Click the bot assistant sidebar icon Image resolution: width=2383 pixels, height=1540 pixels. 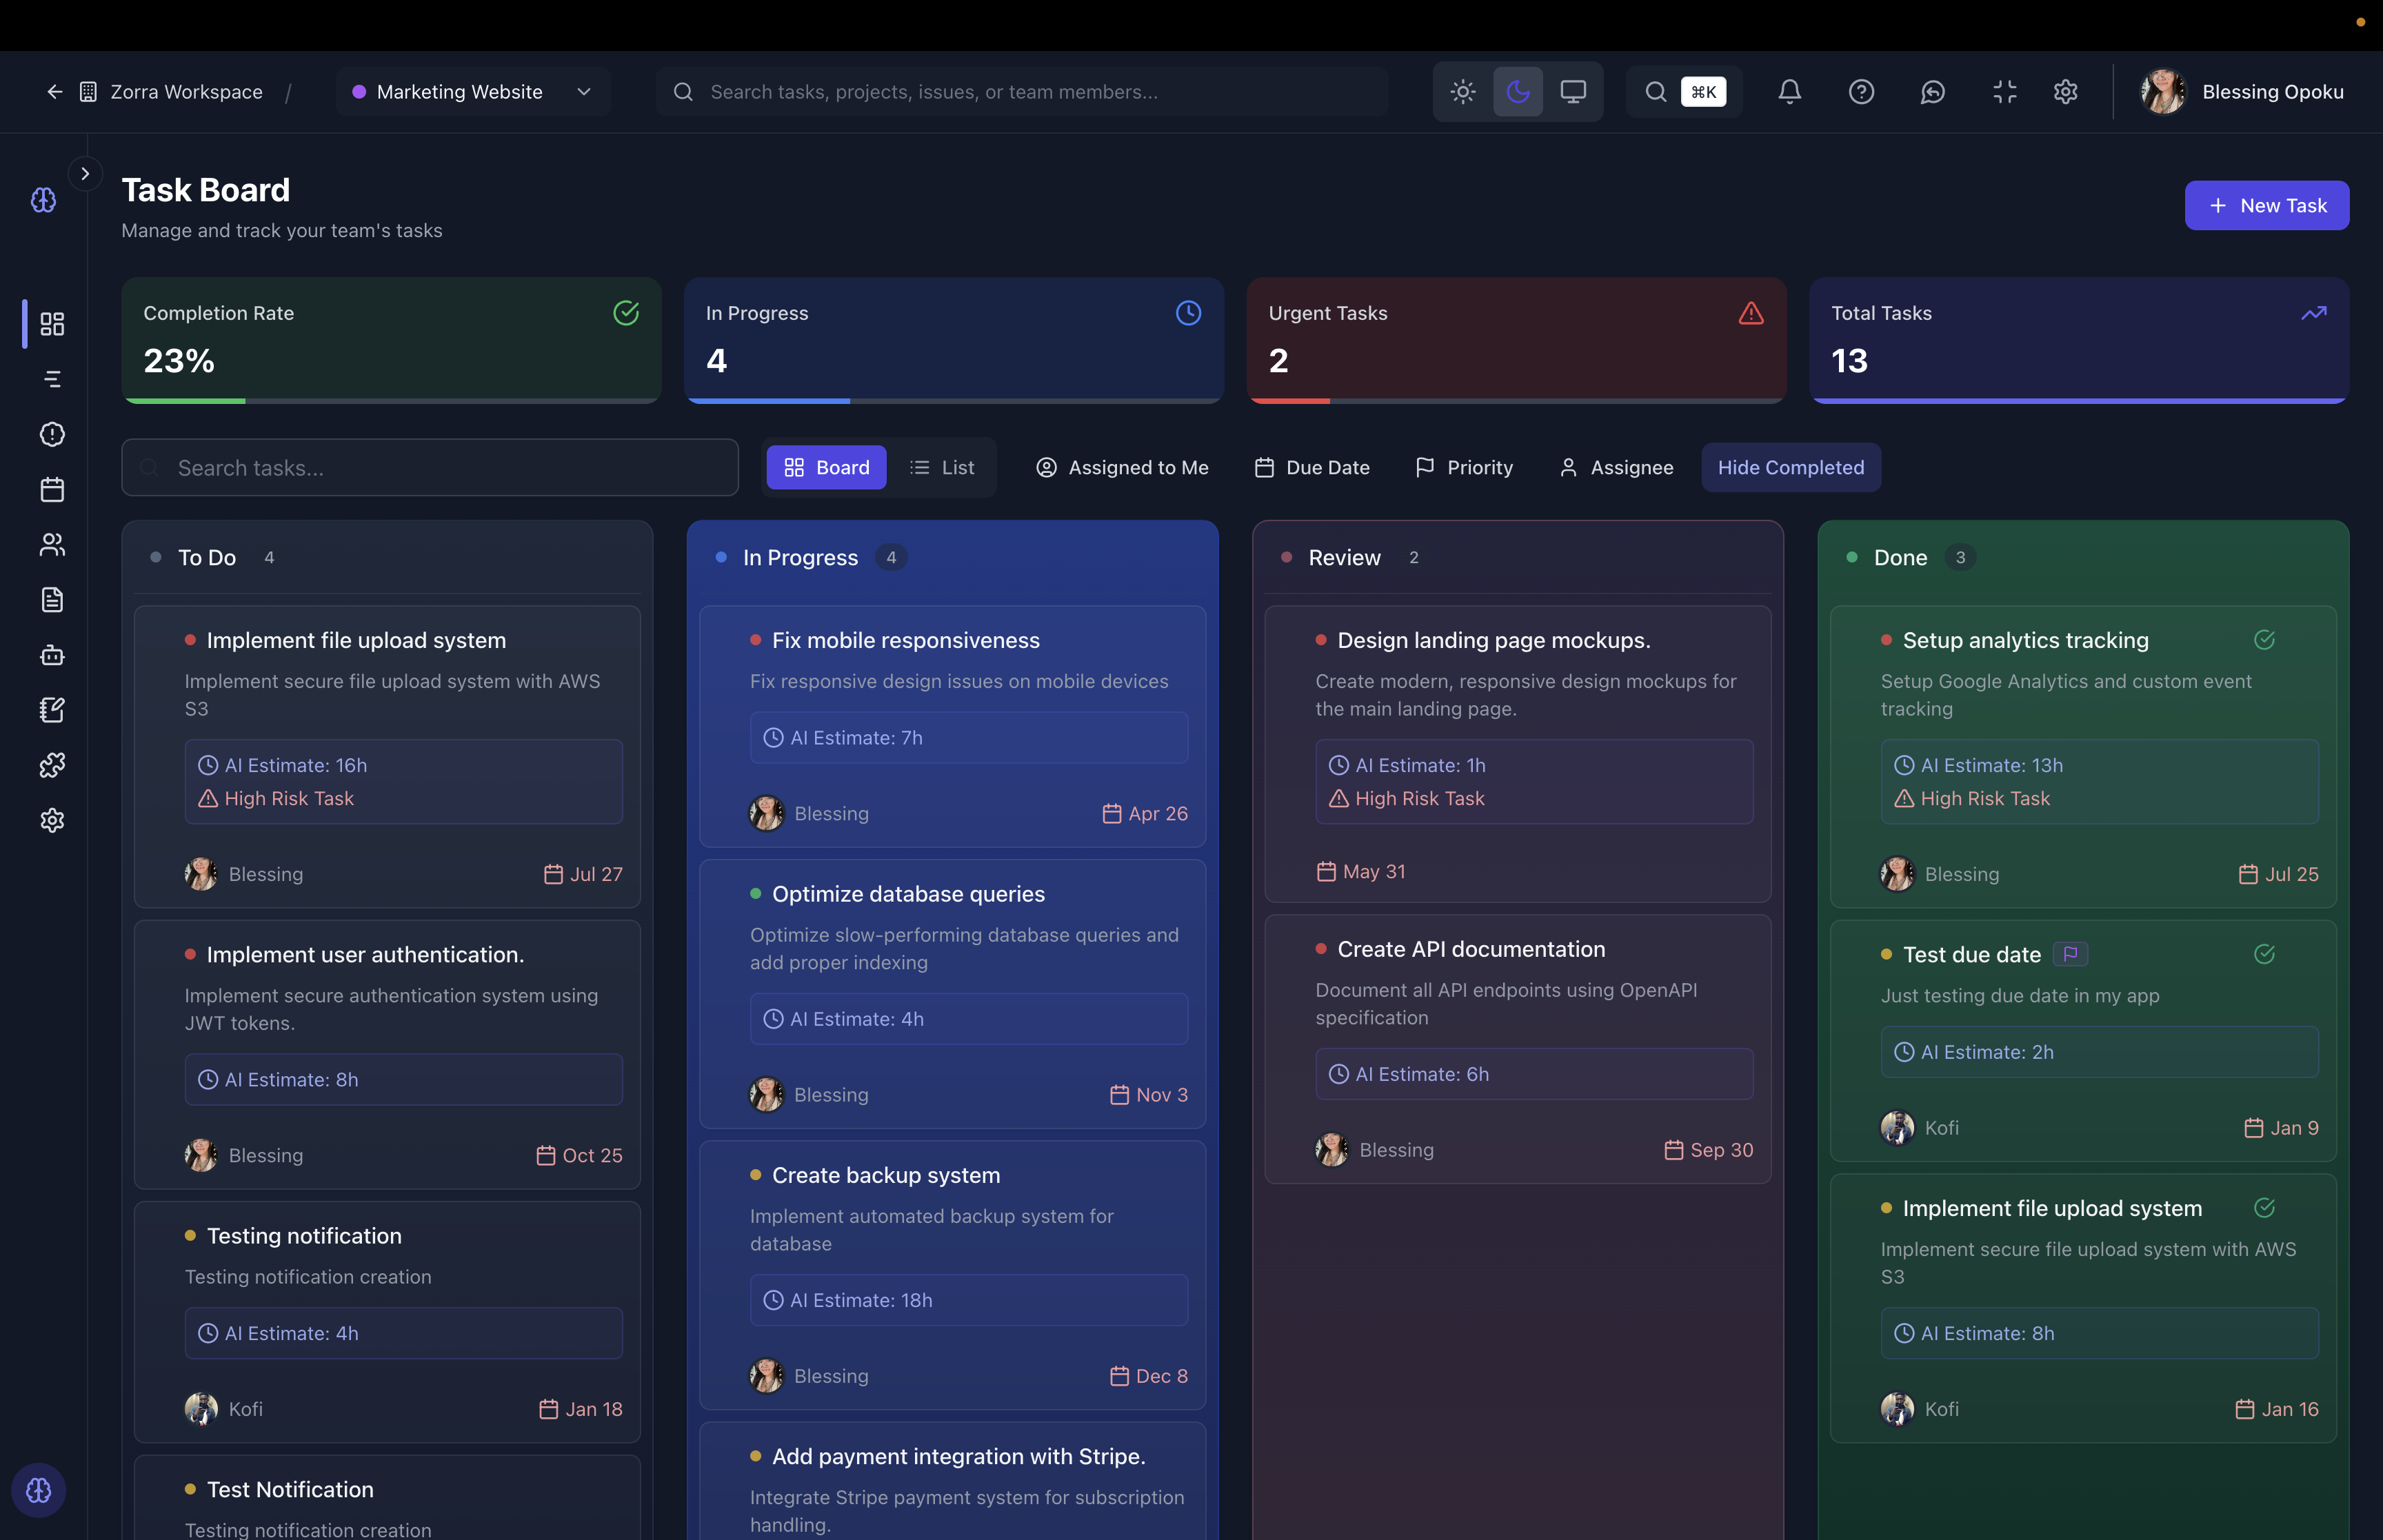pos(52,655)
